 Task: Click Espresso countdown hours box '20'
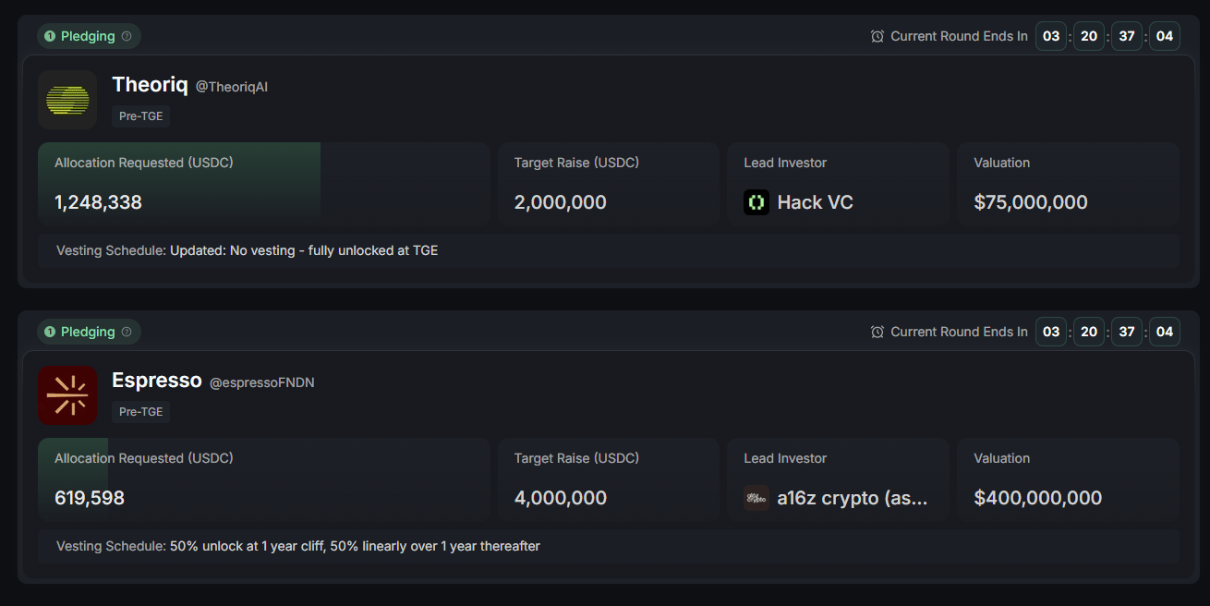pyautogui.click(x=1089, y=333)
